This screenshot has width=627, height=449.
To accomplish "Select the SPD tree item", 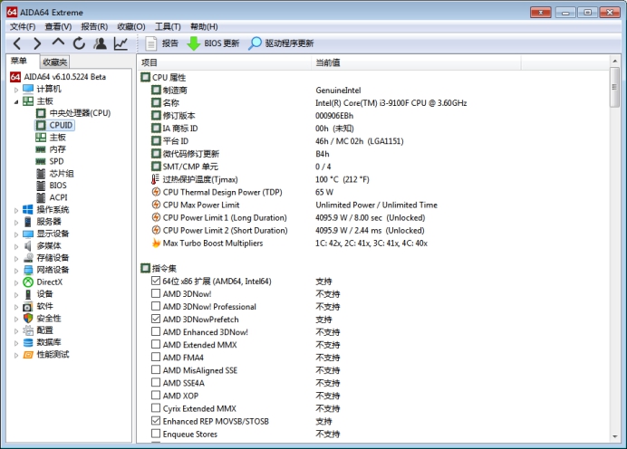I will (x=50, y=161).
